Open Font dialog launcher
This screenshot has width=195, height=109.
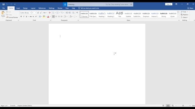51,20
